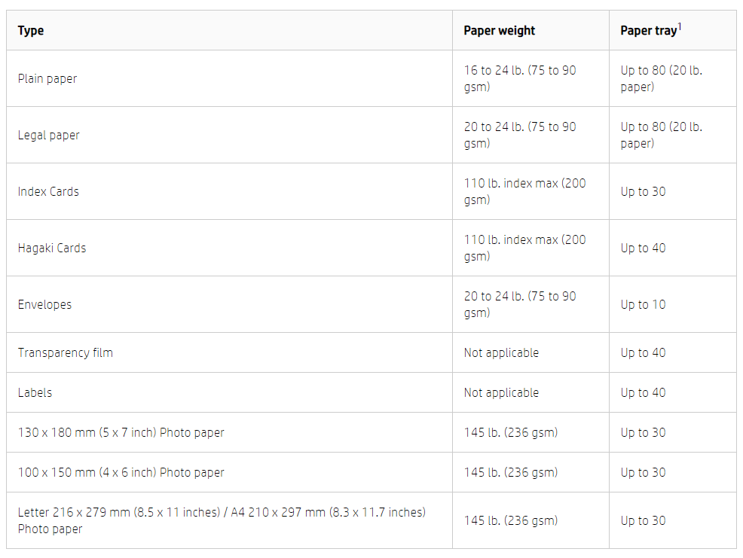Click Up to 10 in the Envelopes row
The height and width of the screenshot is (558, 743).
pyautogui.click(x=643, y=304)
